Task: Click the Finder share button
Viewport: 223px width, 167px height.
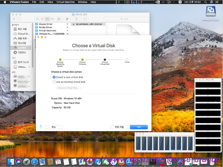Action: [76, 19]
